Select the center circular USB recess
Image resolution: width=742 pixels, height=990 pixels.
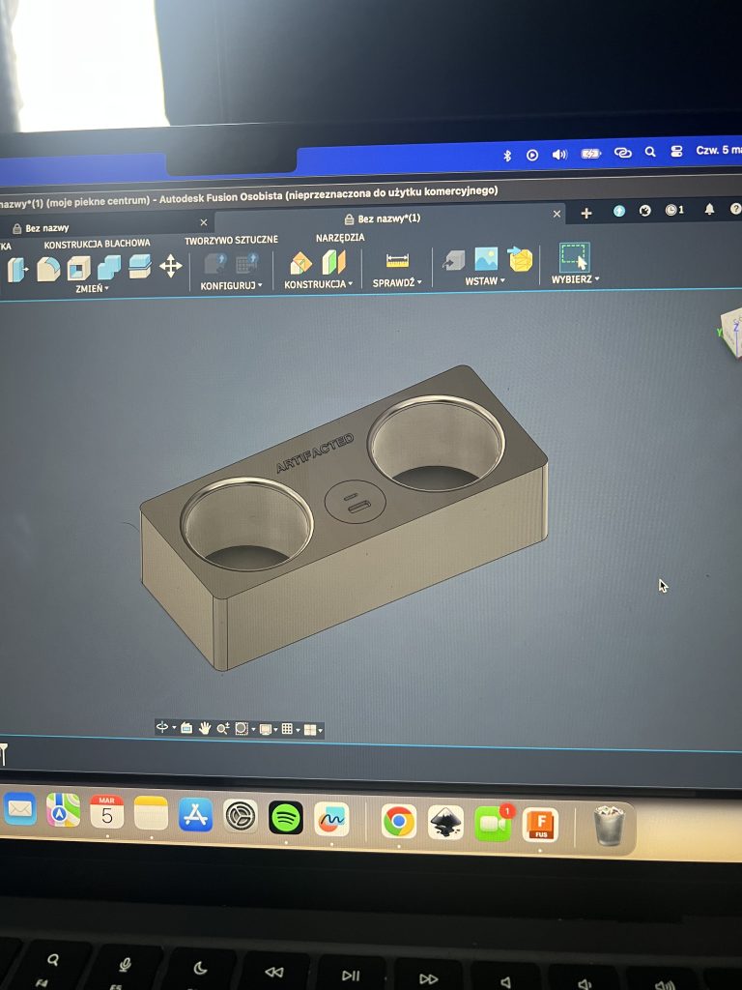(356, 502)
